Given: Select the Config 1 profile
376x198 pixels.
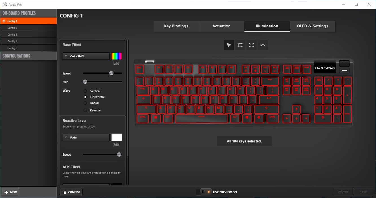Looking at the screenshot, I should coord(29,21).
